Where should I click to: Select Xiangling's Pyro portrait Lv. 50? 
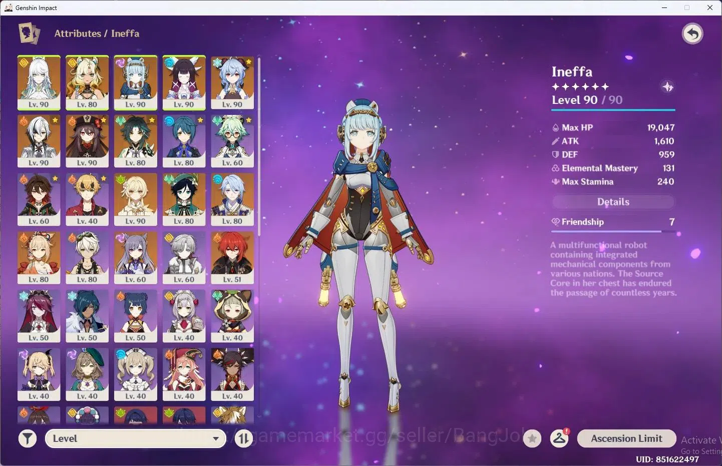click(136, 316)
